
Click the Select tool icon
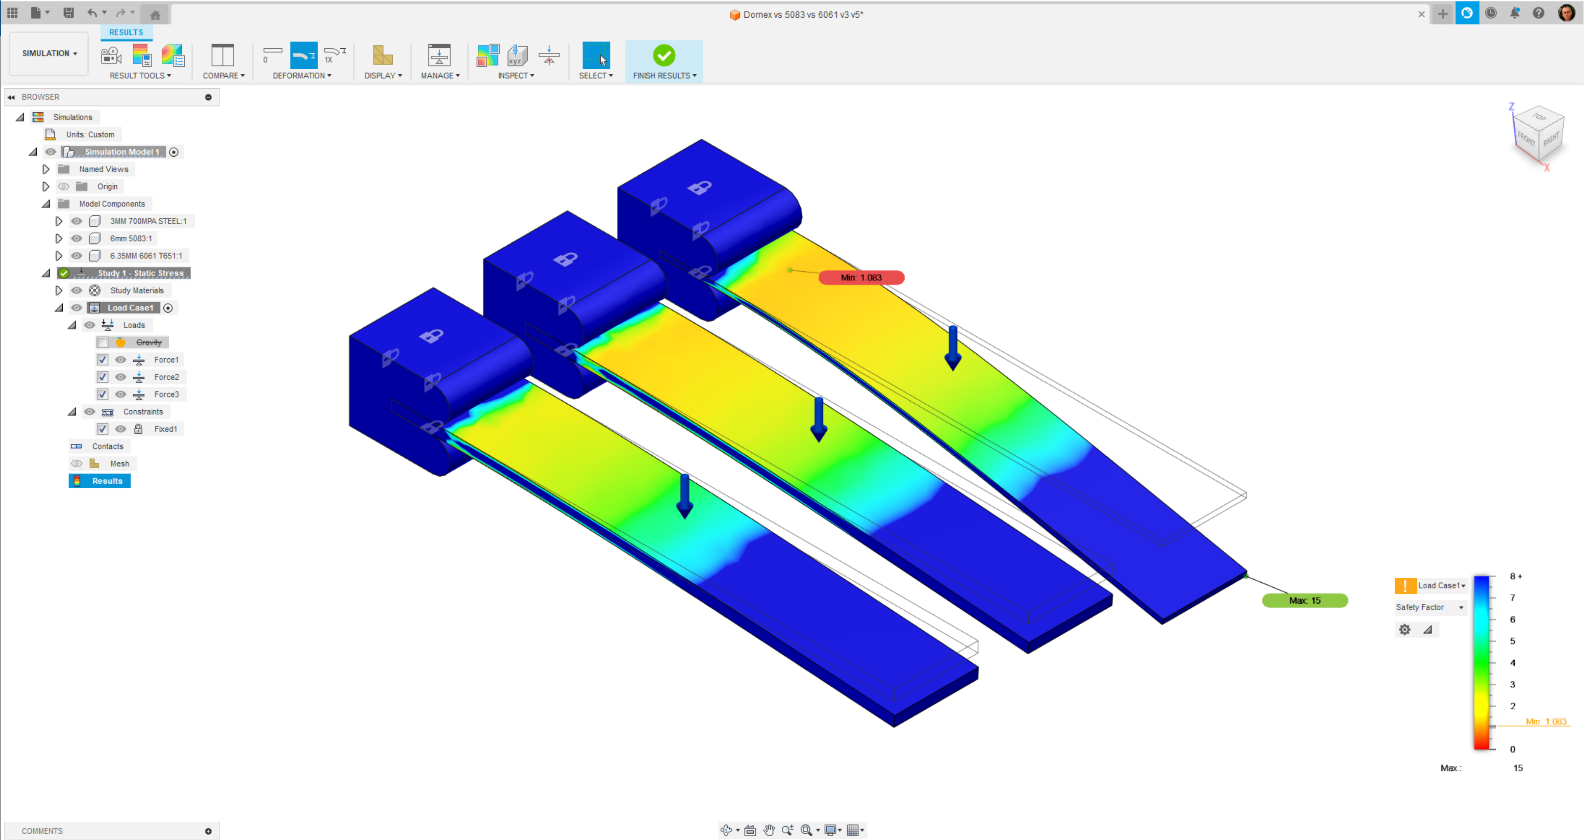pos(596,55)
